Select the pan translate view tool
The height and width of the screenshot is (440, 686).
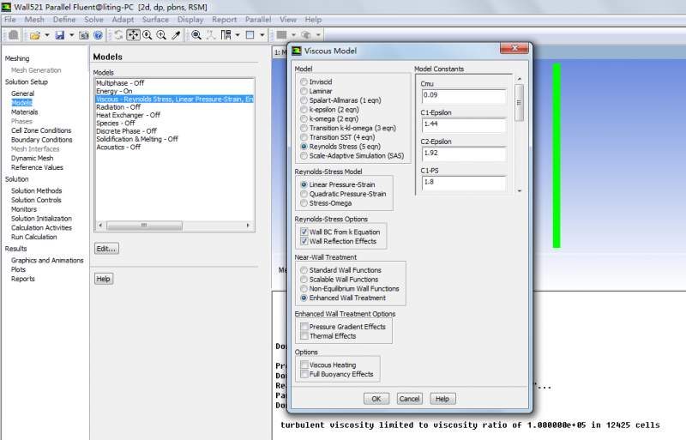pyautogui.click(x=133, y=35)
